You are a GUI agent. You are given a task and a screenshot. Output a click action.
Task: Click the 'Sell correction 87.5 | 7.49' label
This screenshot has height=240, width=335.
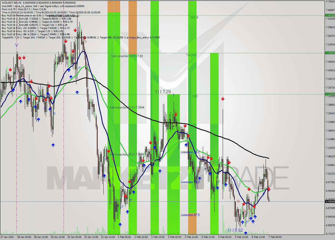click(127, 56)
